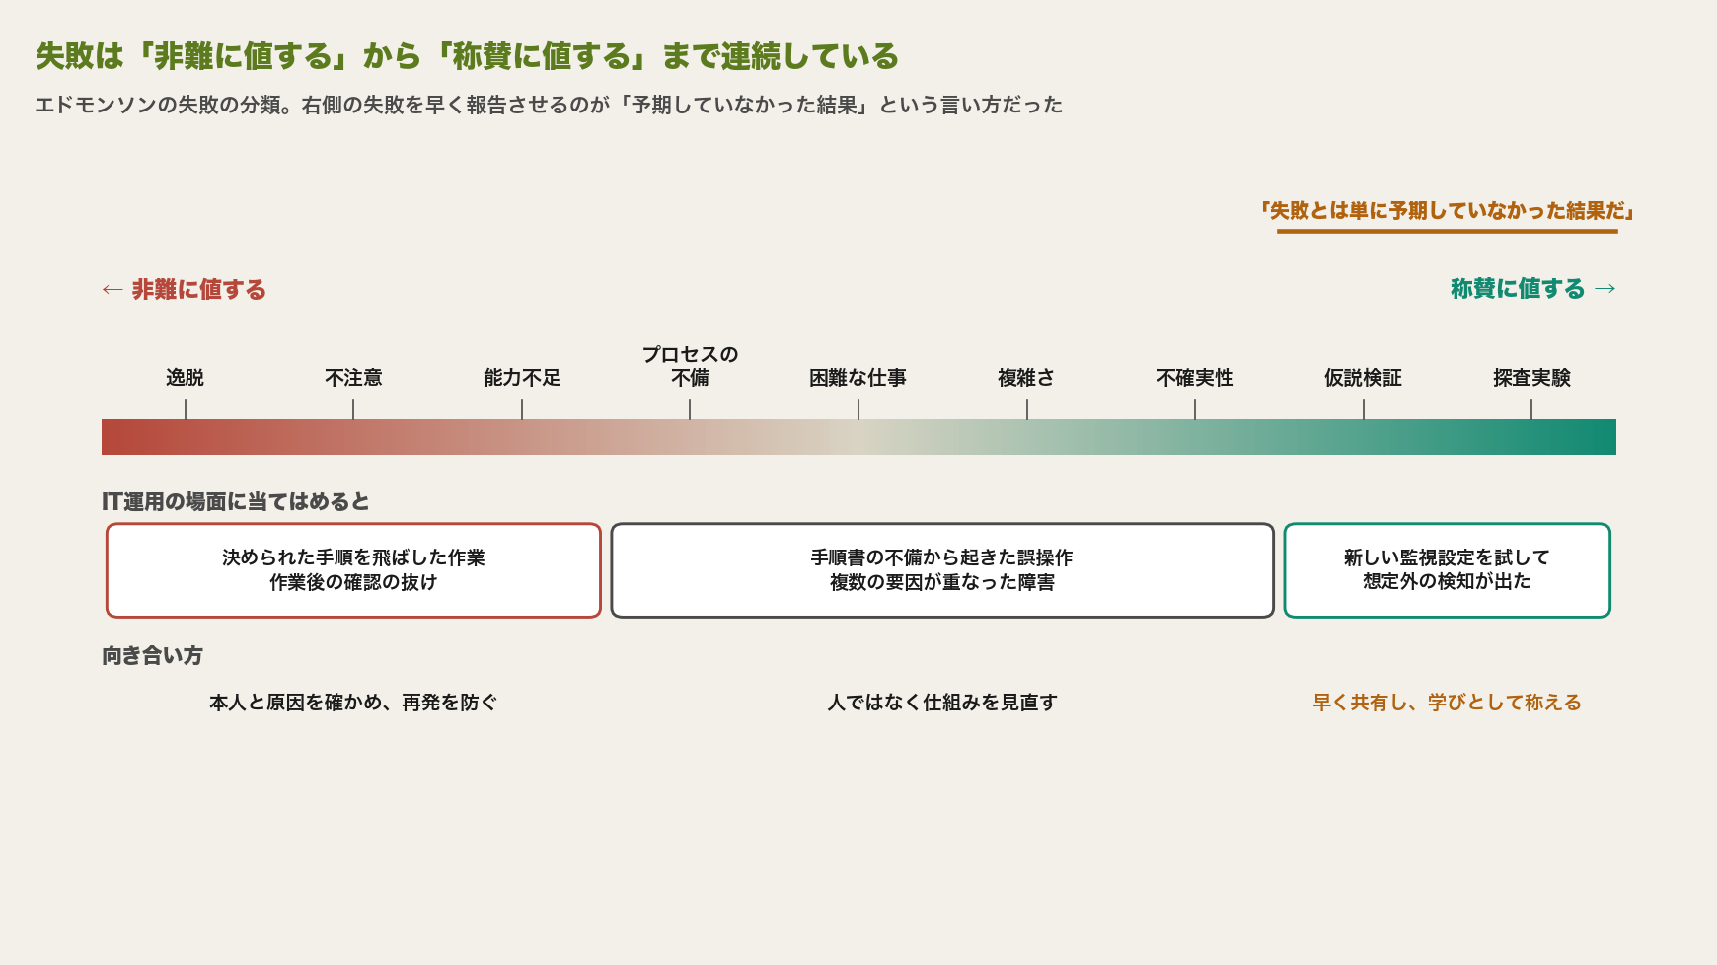1717x965 pixels.
Task: Click the subtitle starting エドモンソンの失敗の分類
Action: [549, 105]
